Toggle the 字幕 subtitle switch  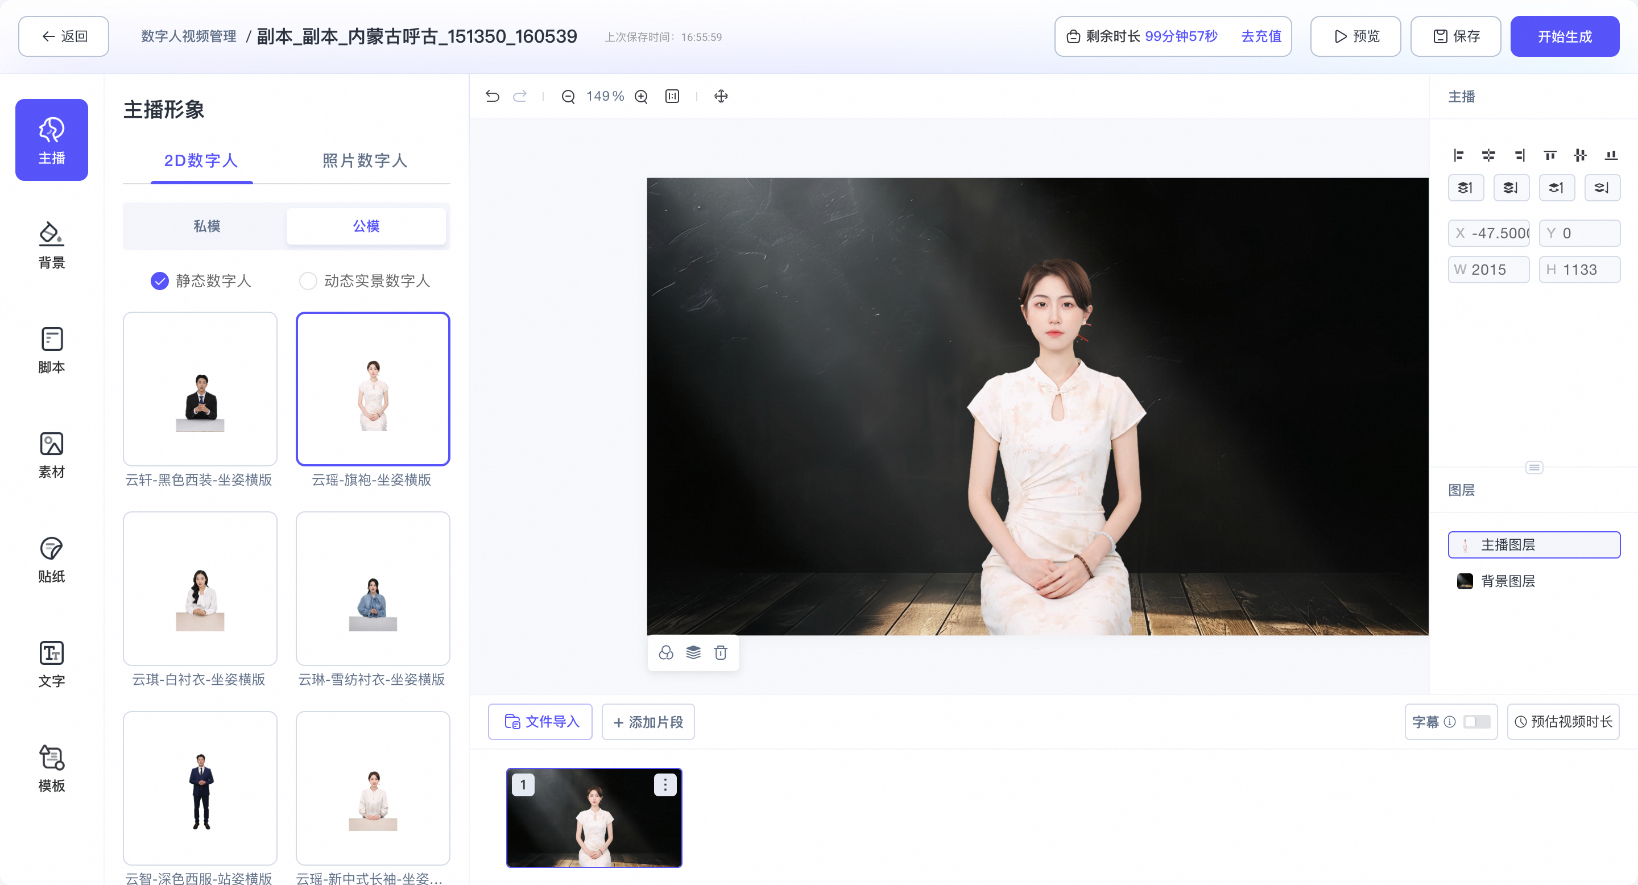(x=1476, y=722)
